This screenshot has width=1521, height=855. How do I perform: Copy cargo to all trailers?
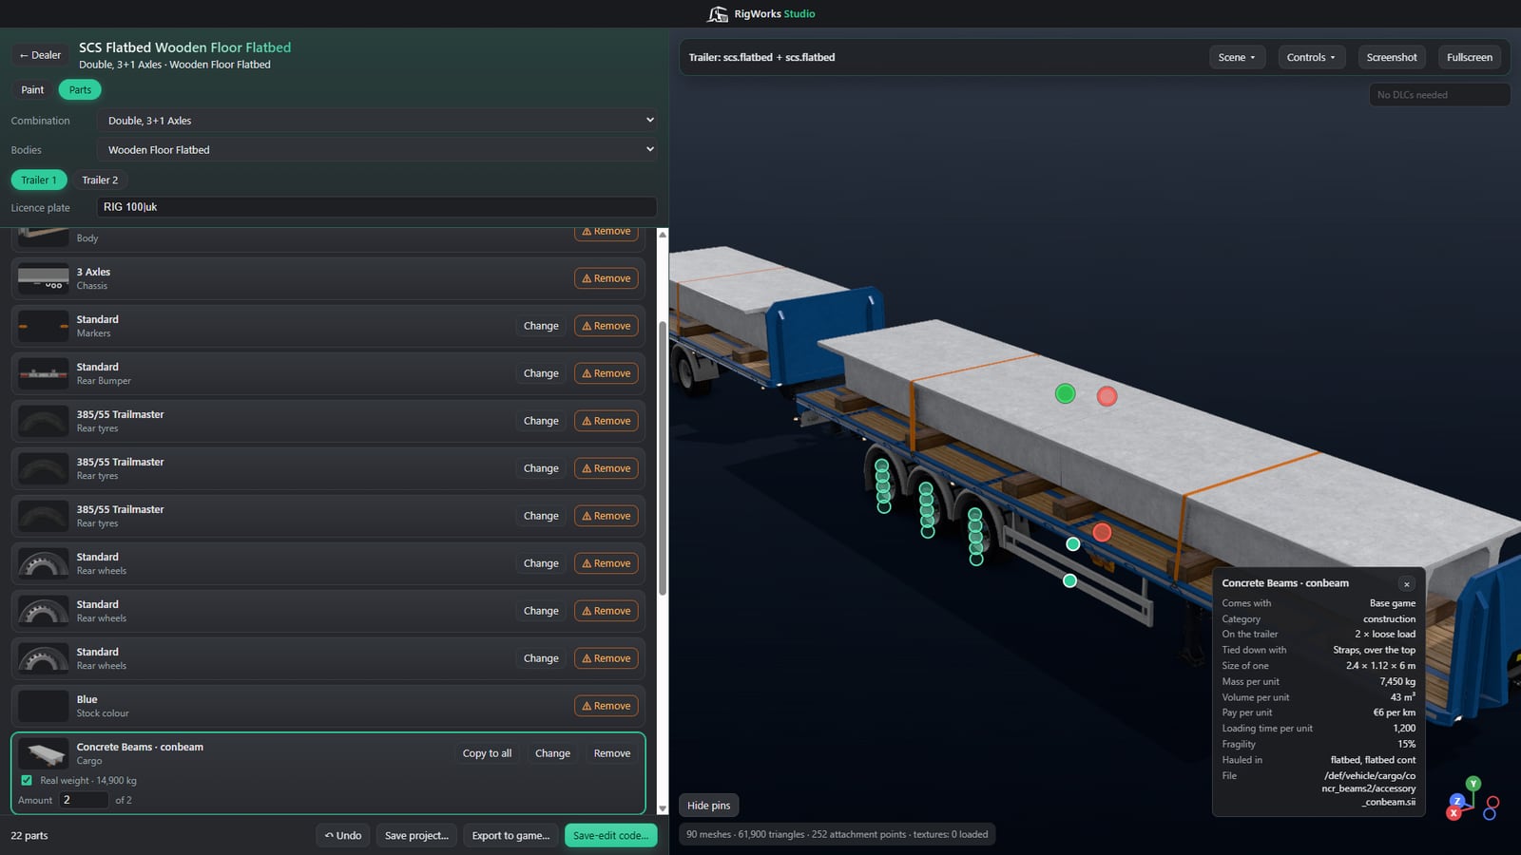487,753
